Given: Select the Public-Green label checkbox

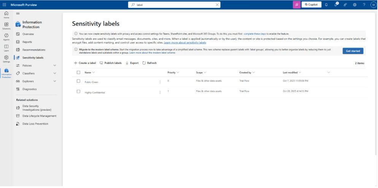Looking at the screenshot, I should tap(78, 81).
